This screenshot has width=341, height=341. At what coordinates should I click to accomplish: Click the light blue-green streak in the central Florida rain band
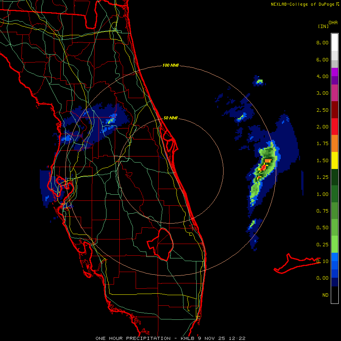coord(111,120)
